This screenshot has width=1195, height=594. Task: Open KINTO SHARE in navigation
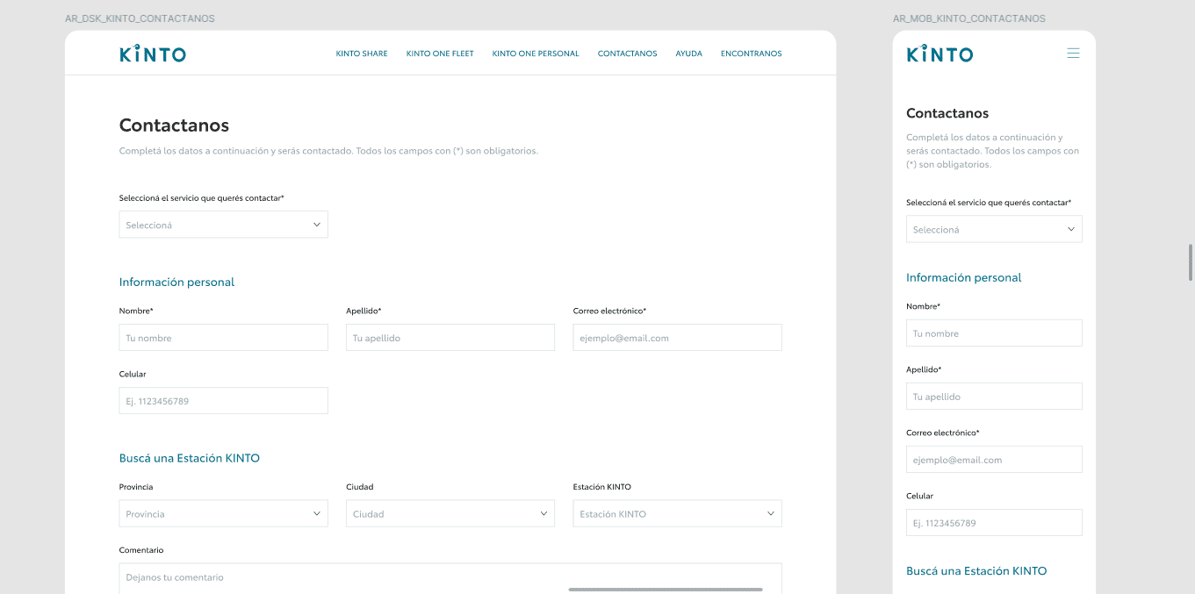362,54
